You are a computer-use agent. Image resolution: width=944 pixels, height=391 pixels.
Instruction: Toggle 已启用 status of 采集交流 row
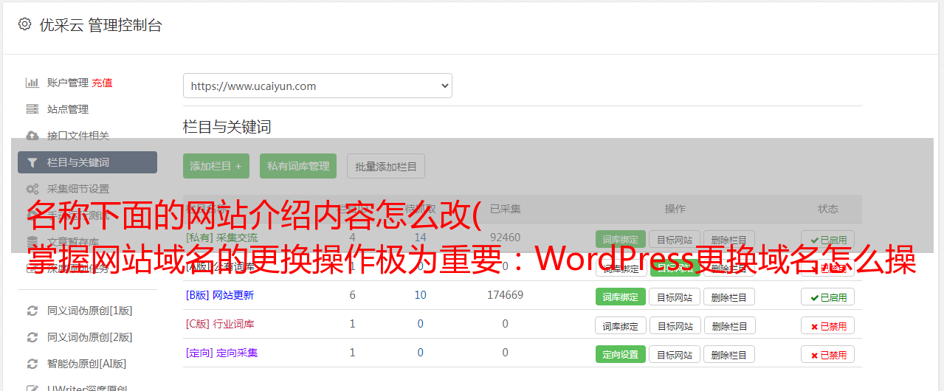(828, 240)
